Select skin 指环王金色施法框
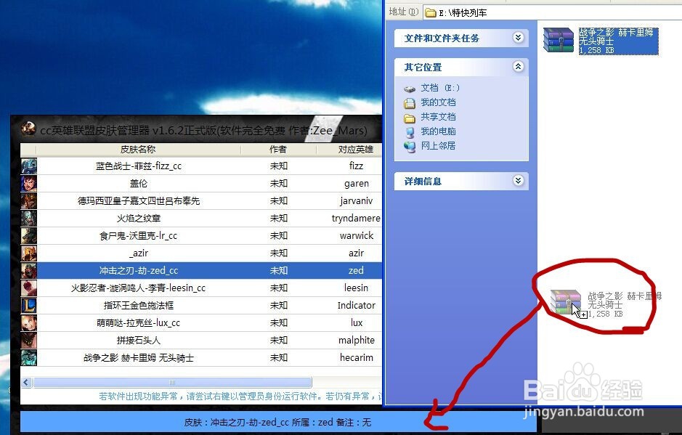 tap(138, 305)
